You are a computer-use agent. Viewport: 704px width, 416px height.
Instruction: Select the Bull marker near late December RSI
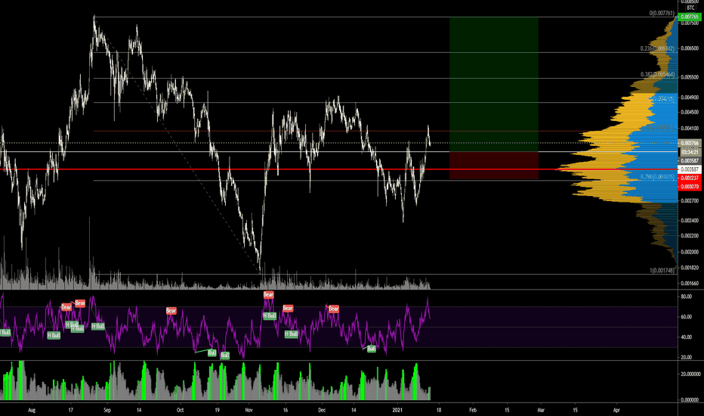pyautogui.click(x=372, y=349)
